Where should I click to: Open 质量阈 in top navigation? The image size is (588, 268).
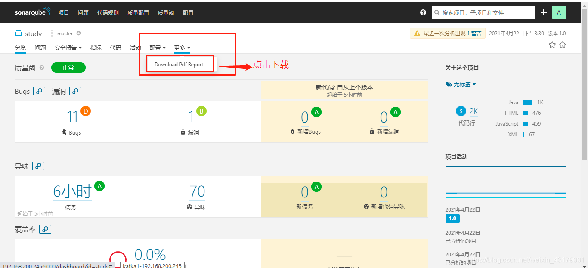pyautogui.click(x=166, y=12)
